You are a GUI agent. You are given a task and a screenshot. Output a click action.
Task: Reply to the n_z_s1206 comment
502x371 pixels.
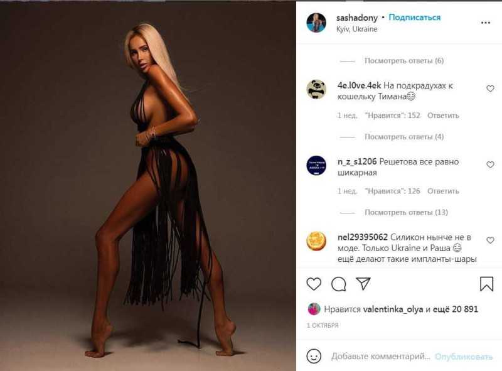click(x=443, y=191)
